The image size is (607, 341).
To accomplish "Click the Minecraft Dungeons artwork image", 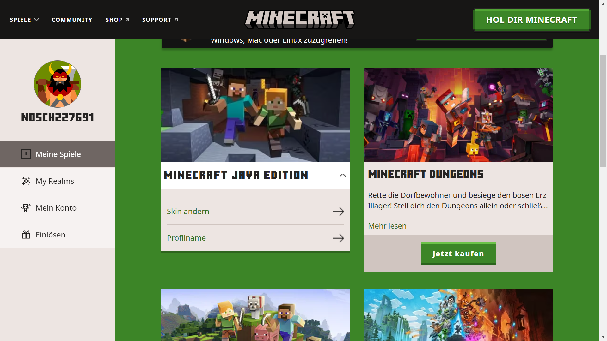I will coord(458,115).
